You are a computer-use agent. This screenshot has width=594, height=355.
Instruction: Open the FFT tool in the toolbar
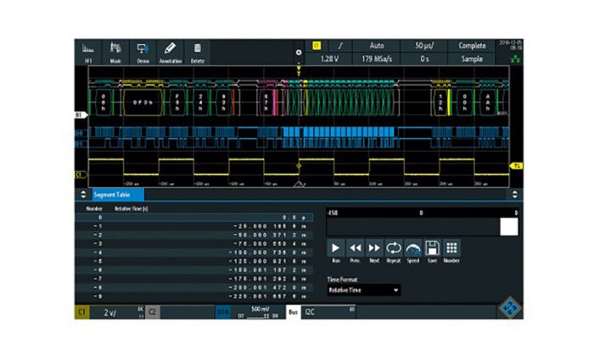pos(87,52)
